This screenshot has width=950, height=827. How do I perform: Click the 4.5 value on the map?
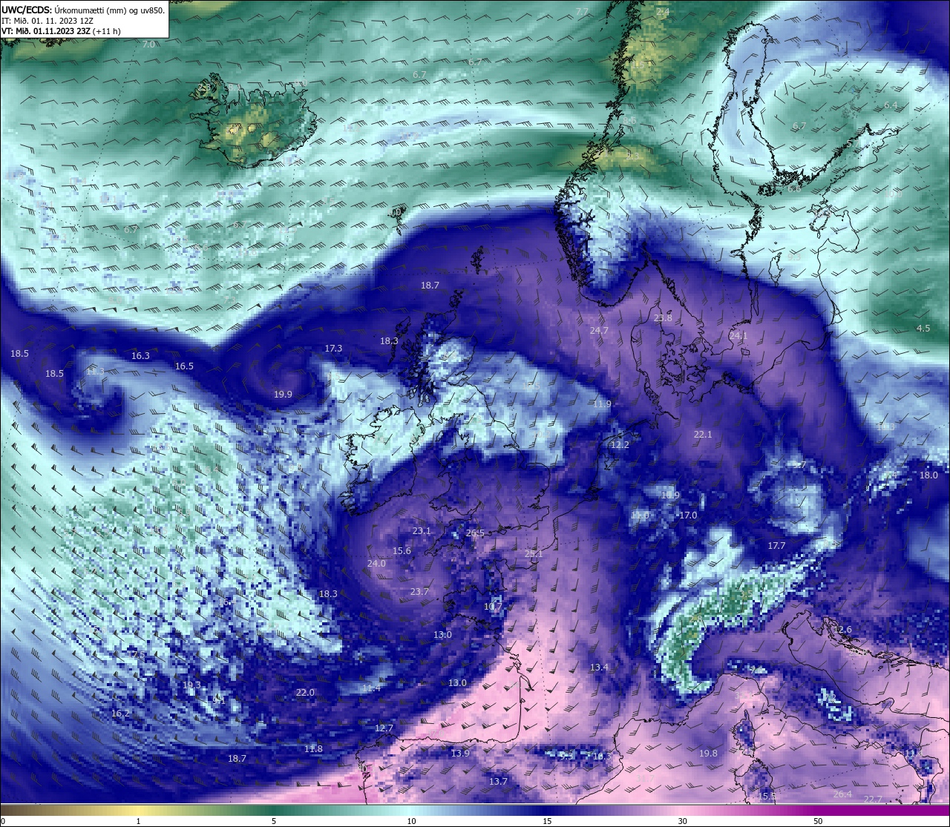923,329
